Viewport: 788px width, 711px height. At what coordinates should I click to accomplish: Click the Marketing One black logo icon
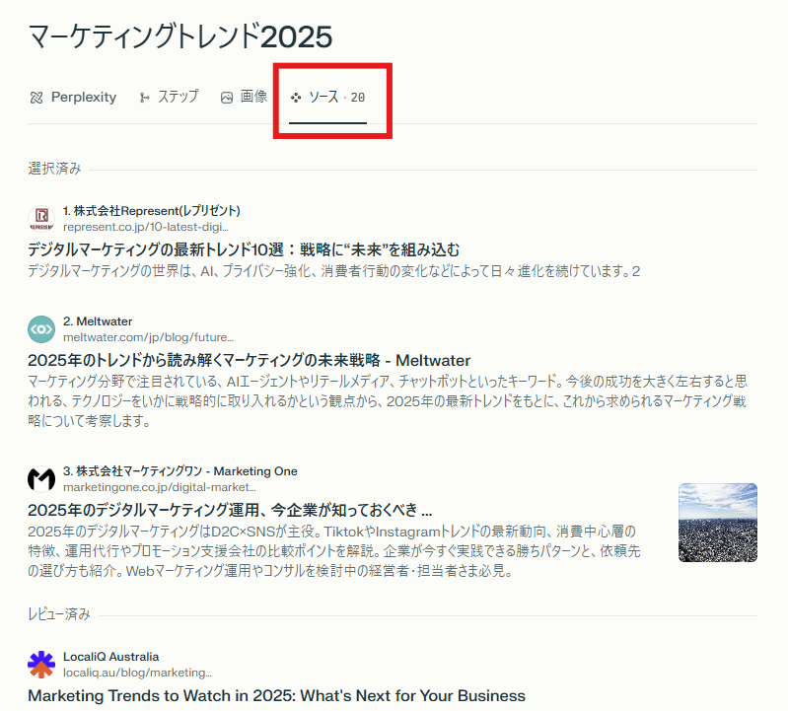tap(40, 479)
